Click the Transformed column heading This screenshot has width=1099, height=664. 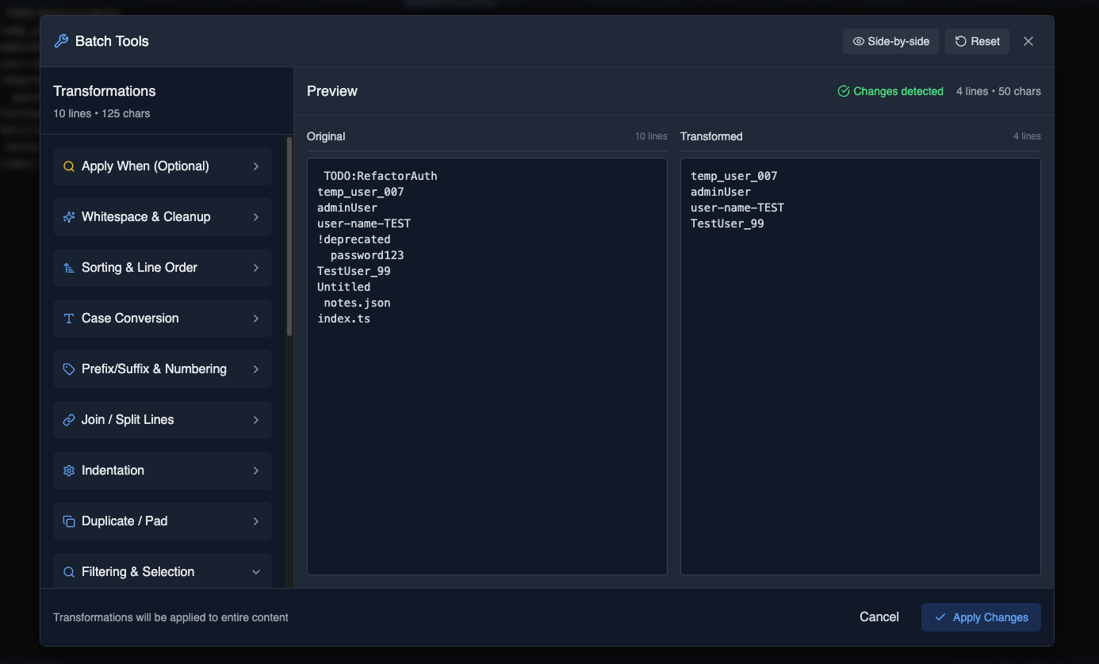pos(711,136)
